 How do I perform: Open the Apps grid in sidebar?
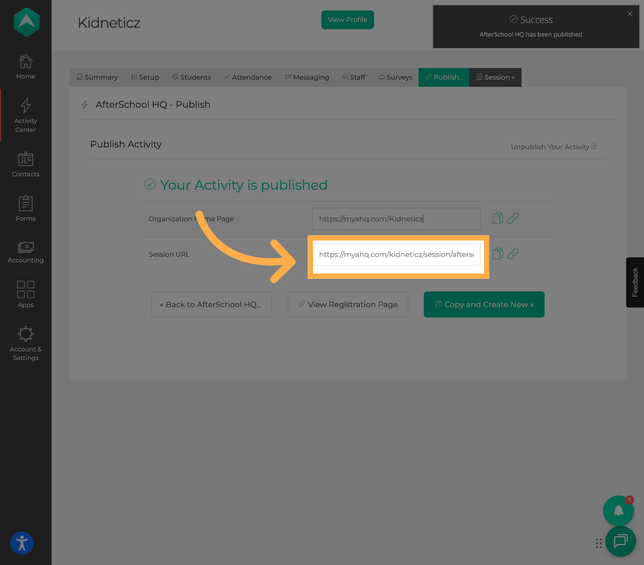pos(26,295)
